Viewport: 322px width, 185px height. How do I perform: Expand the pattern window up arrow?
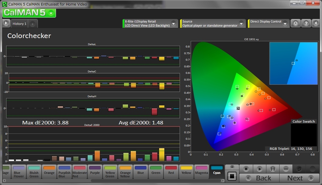[232, 167]
